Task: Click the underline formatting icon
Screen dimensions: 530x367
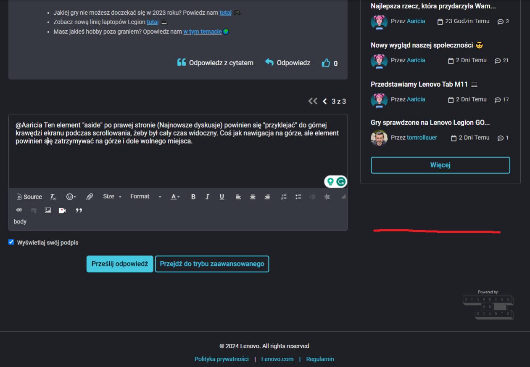Action: [222, 197]
